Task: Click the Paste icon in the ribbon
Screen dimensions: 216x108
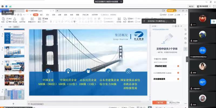Action: click(3, 19)
